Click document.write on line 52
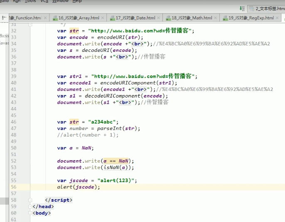 (79, 161)
